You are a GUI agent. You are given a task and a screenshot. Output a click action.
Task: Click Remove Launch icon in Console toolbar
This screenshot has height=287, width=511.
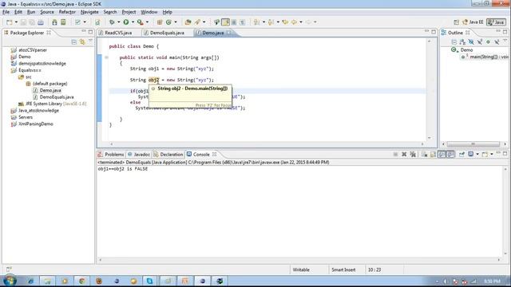404,154
